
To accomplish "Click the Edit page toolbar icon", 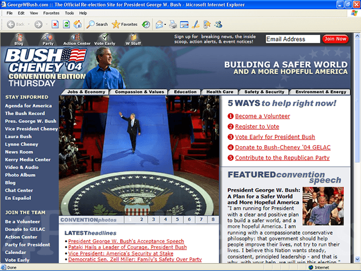I will point(184,24).
